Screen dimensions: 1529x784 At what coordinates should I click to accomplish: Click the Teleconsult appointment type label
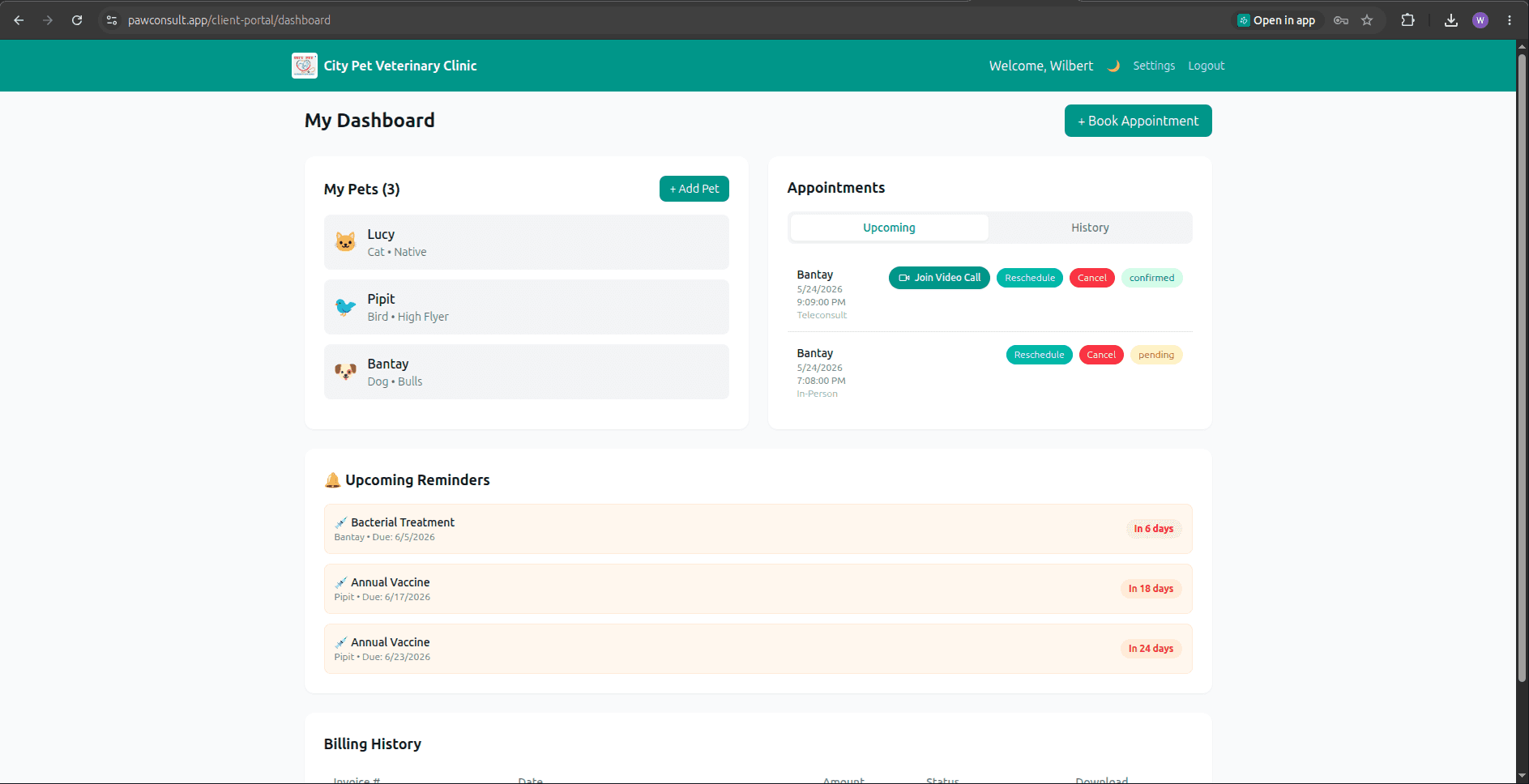click(x=822, y=315)
